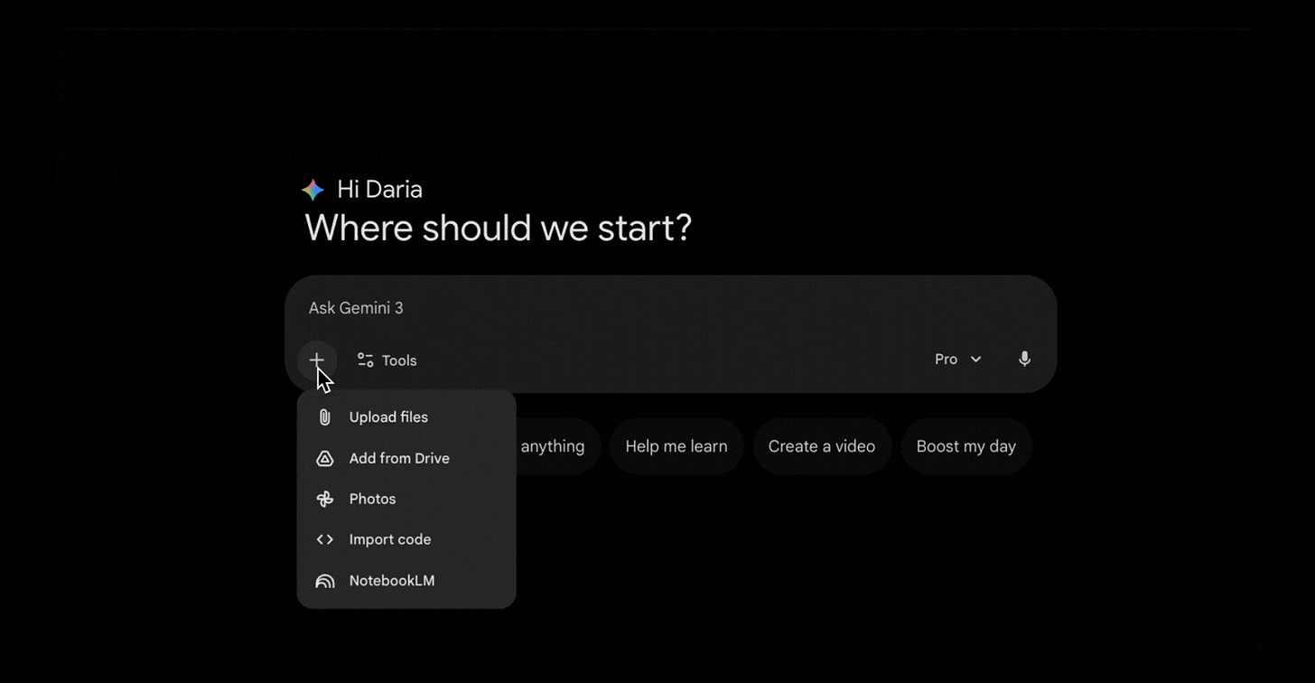Click the microphone voice input icon
1315x683 pixels.
[1024, 360]
